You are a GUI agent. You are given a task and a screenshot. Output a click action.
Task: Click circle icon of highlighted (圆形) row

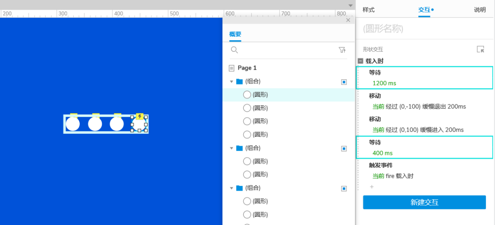(x=247, y=95)
